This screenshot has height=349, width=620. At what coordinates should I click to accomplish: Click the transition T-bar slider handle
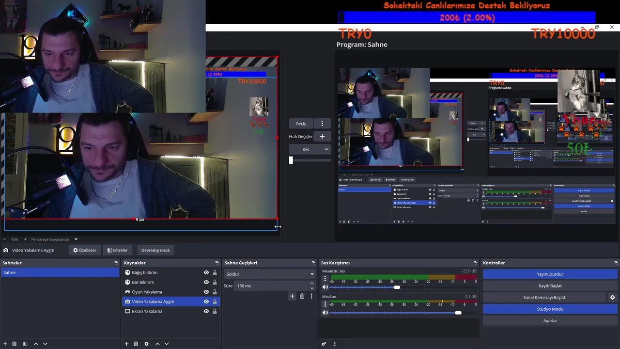[x=291, y=160]
